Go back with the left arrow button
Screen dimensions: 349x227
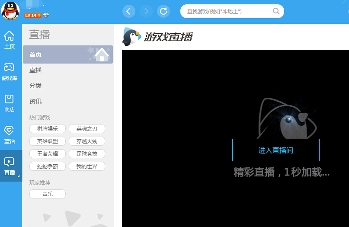coord(128,11)
